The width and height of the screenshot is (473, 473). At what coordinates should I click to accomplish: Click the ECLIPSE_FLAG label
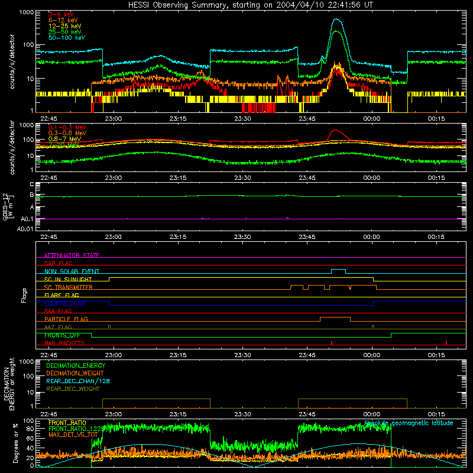[64, 303]
